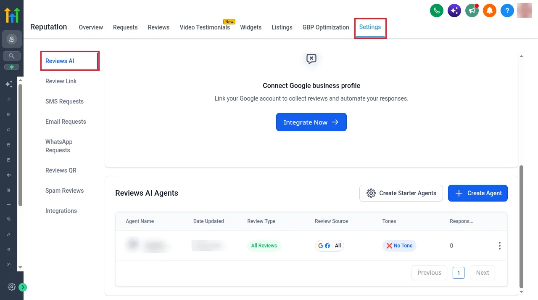
Task: Click the Connect Google business profile heading
Action: click(x=311, y=85)
